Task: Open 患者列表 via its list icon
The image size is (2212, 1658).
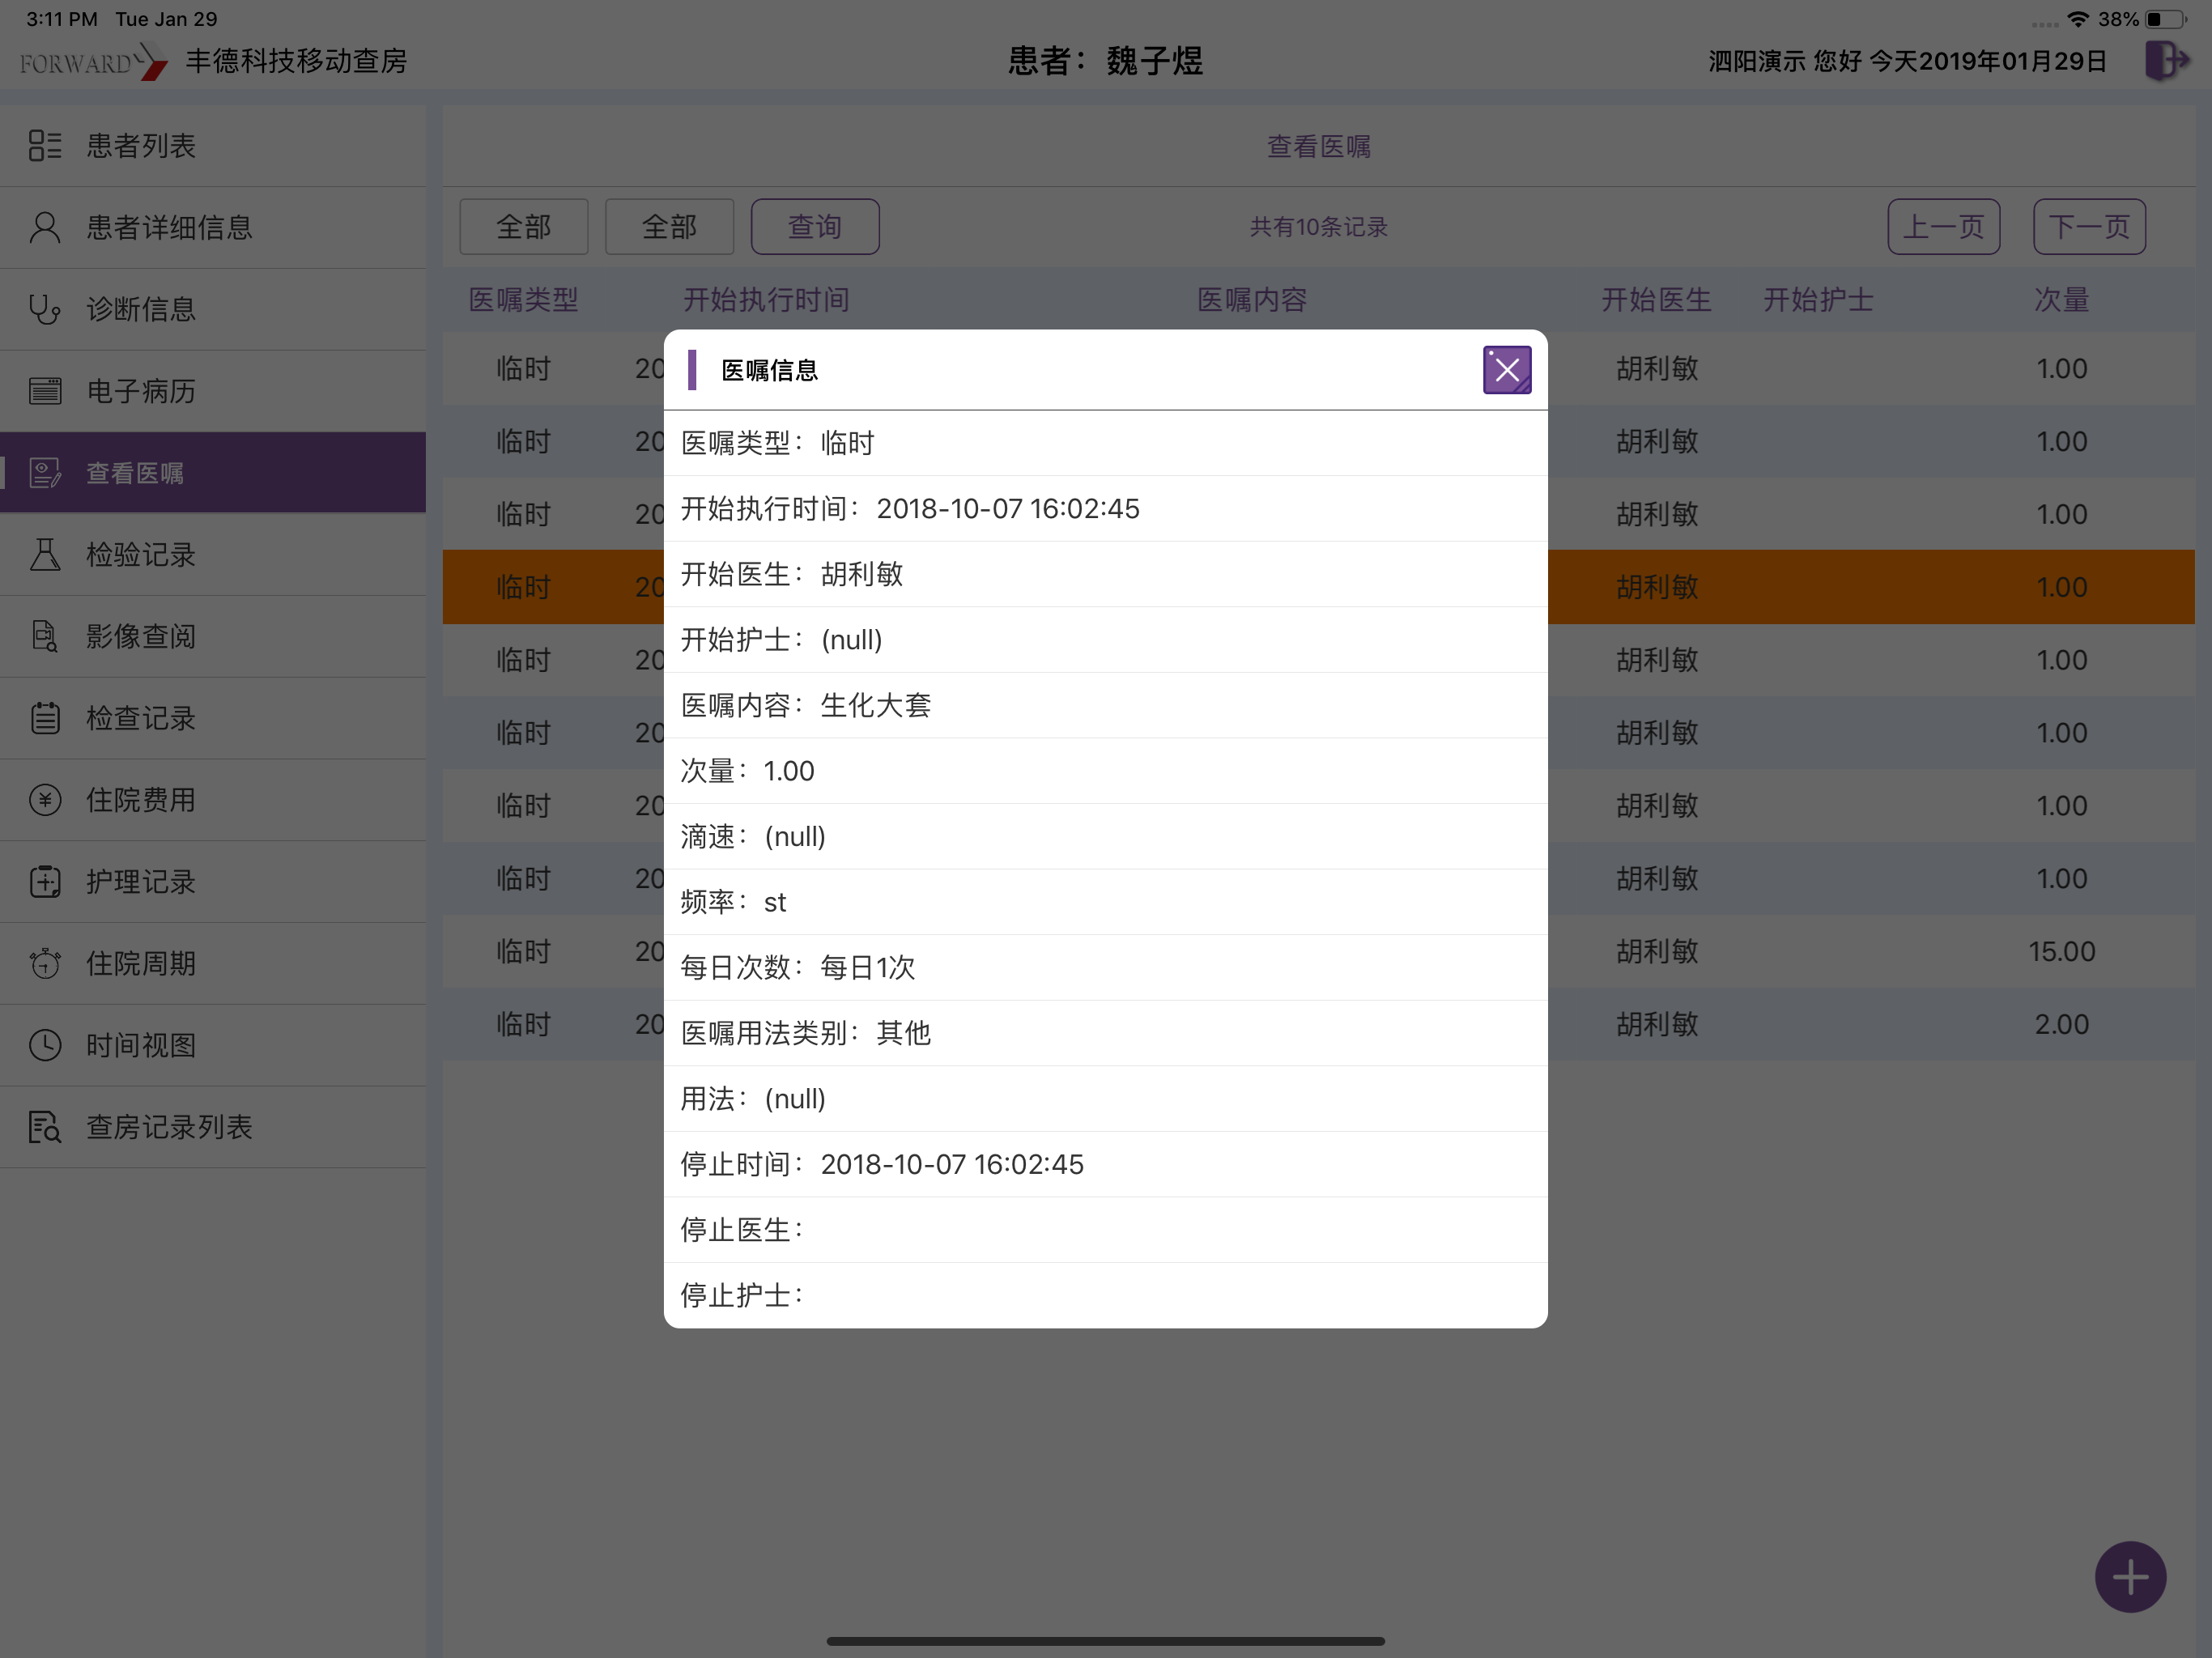Action: 45,146
